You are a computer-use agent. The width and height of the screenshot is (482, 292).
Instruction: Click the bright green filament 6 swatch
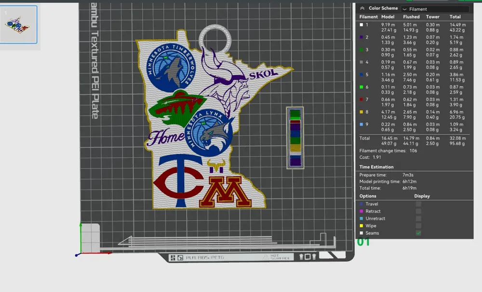[x=361, y=87]
